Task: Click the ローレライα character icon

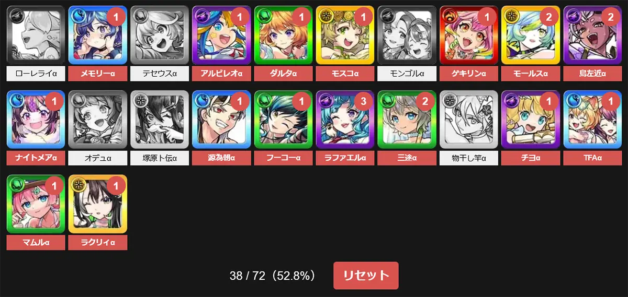Action: pyautogui.click(x=36, y=35)
